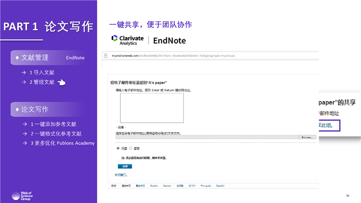Switch language to 简体中文
The image size is (361, 203).
pyautogui.click(x=126, y=186)
